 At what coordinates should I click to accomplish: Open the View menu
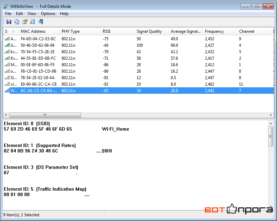point(32,14)
